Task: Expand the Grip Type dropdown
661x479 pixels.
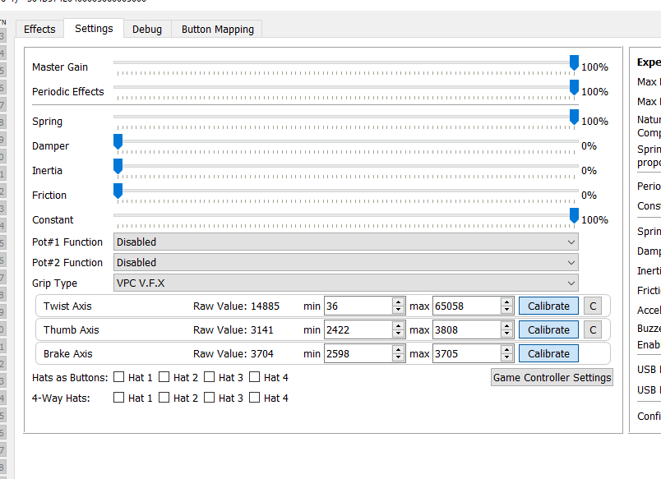Action: 345,283
